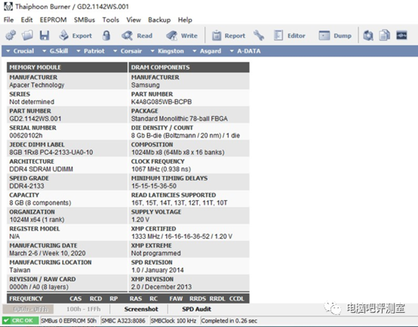418x327 pixels.
Task: Click the Completed in 0.26 sec status
Action: (229, 320)
